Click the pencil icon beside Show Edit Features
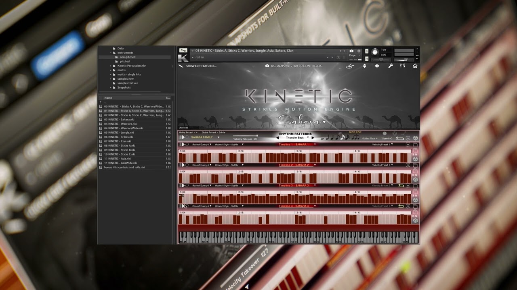Screen dimensions: 517x290 tap(181, 66)
